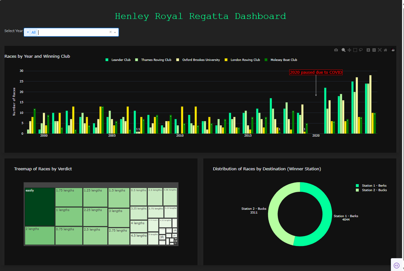Toggle Molesey Boat Club legend entry
This screenshot has height=271, width=404.
click(284, 60)
